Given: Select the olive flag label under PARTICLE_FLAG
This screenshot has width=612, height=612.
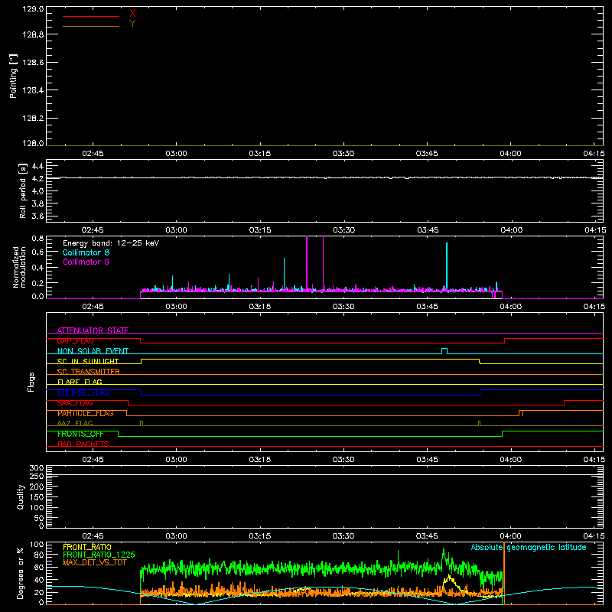Looking at the screenshot, I should (x=75, y=423).
